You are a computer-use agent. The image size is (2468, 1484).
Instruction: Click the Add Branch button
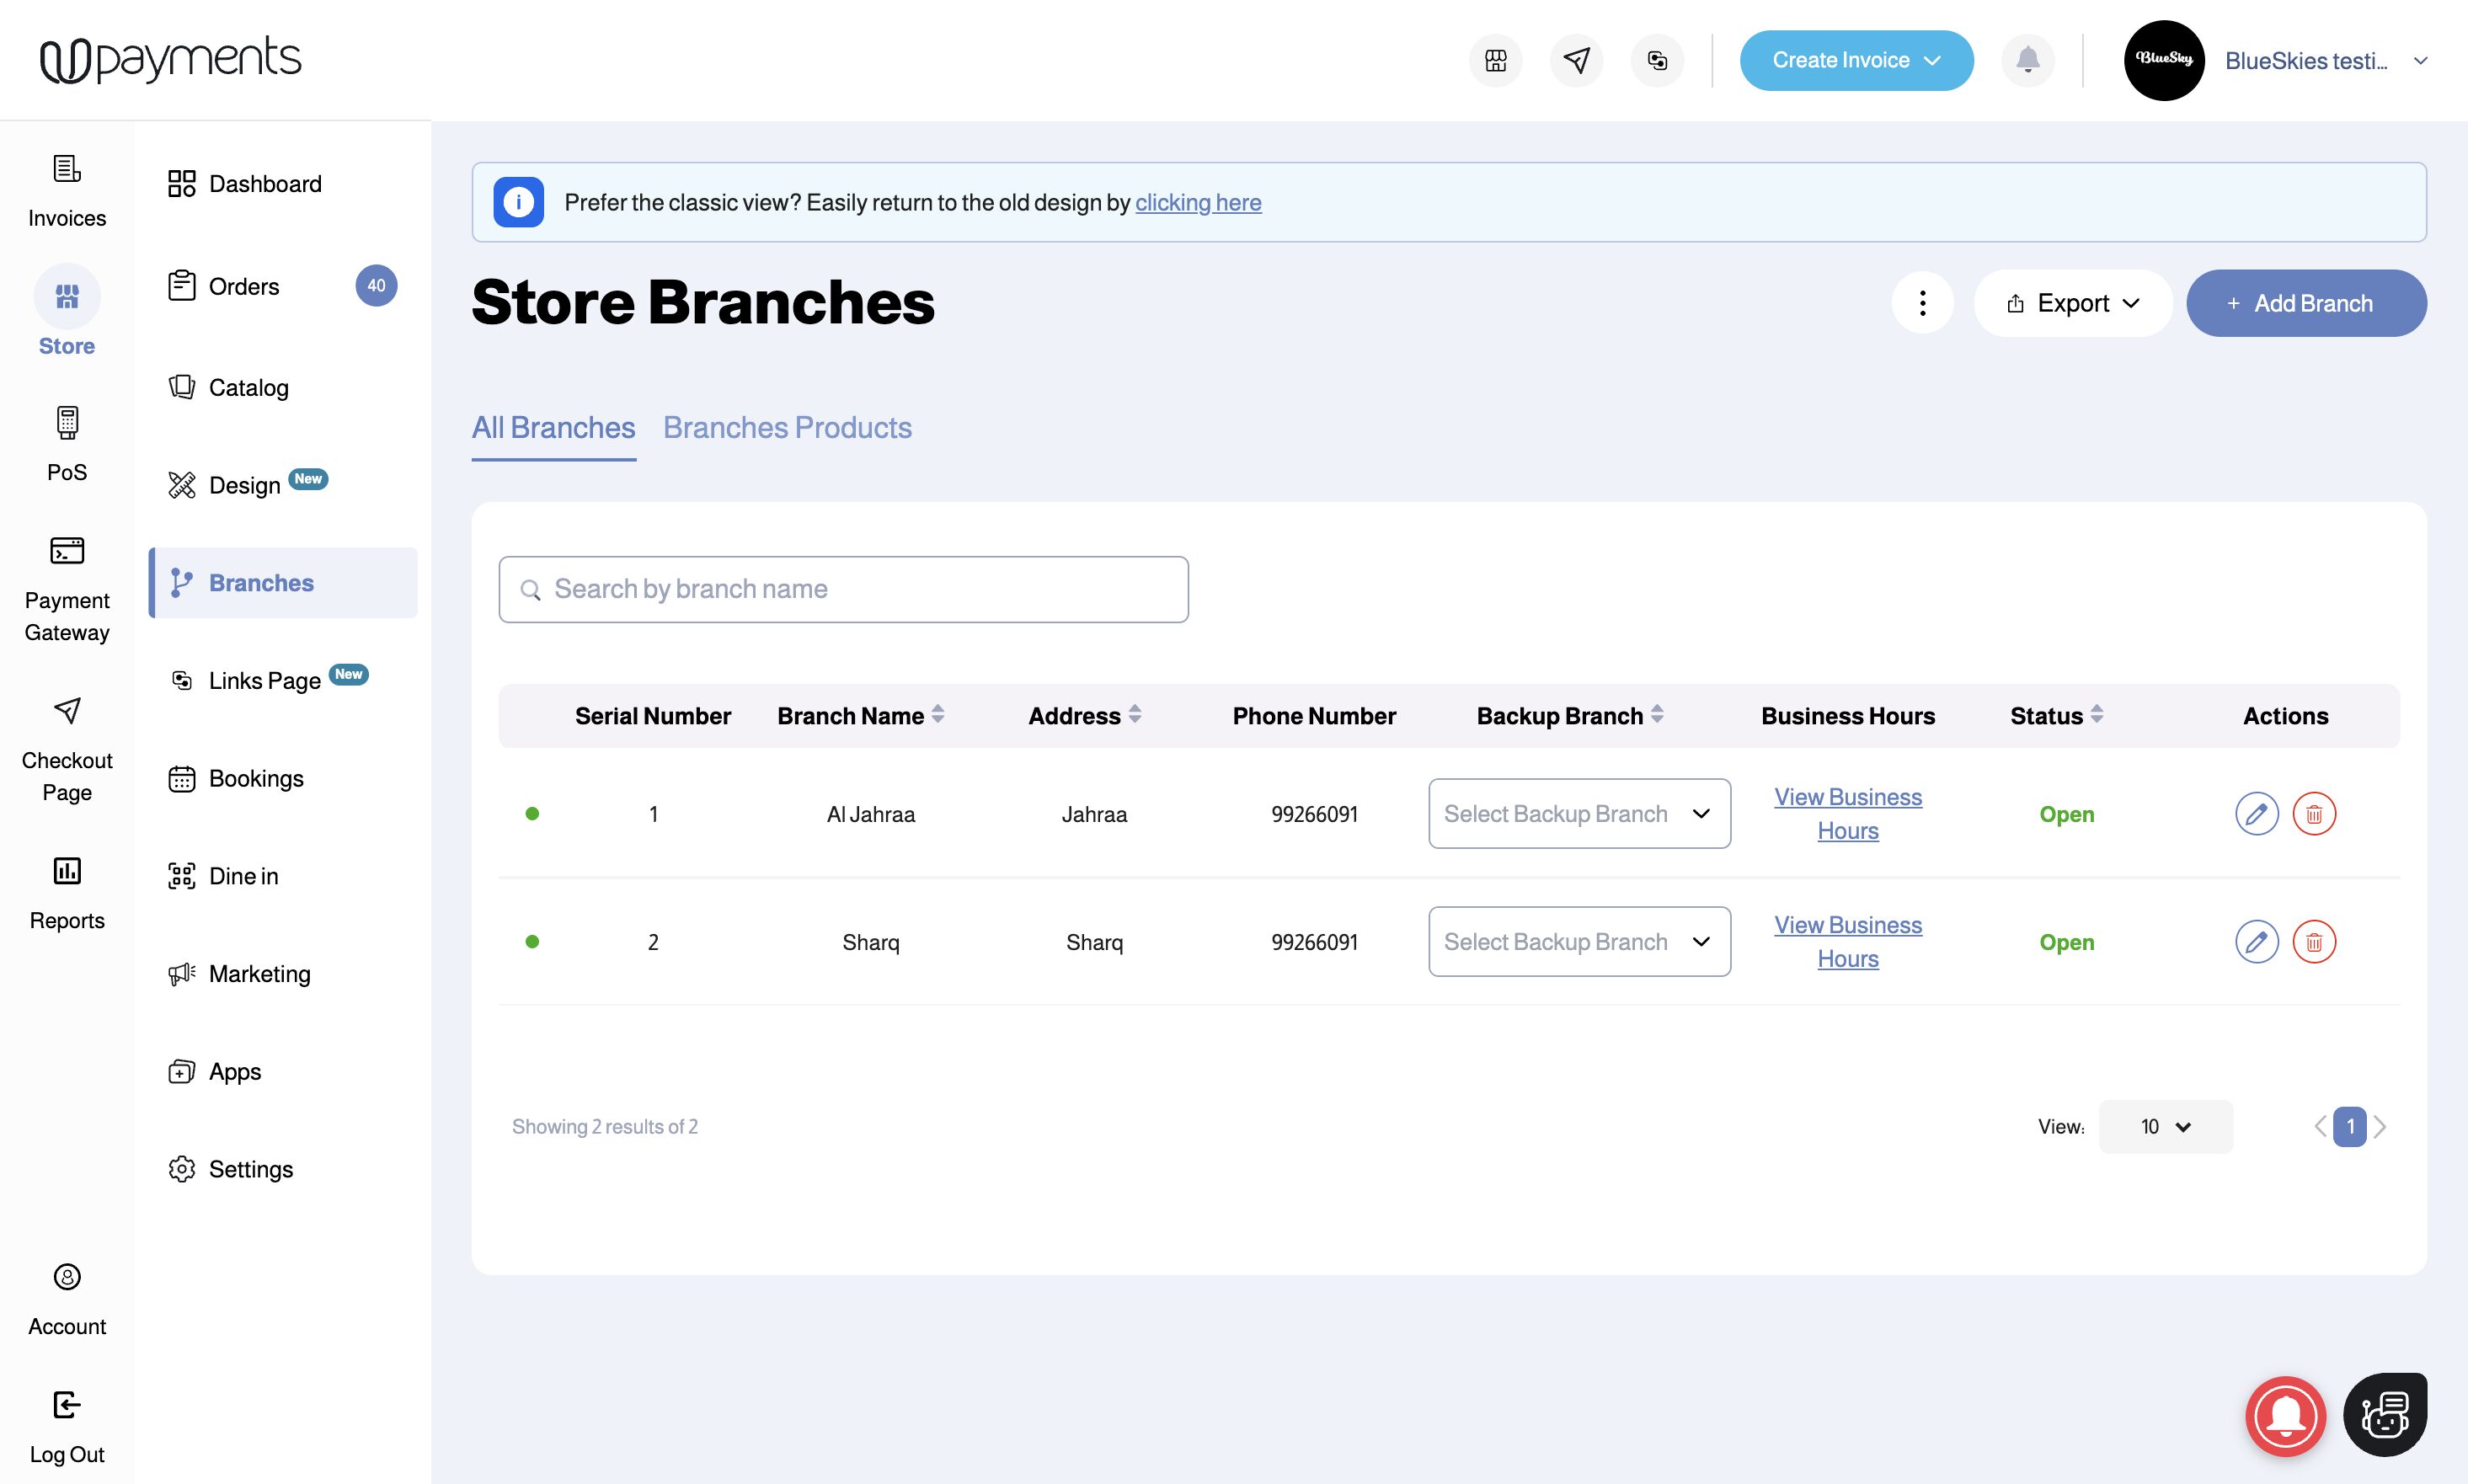2306,303
